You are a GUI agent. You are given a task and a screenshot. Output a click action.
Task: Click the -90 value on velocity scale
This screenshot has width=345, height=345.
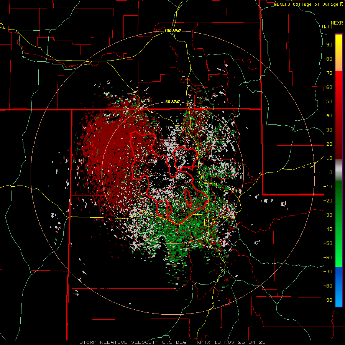[x=328, y=300]
